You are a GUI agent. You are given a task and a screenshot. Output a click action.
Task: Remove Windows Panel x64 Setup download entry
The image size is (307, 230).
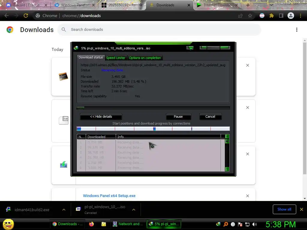coord(248,196)
